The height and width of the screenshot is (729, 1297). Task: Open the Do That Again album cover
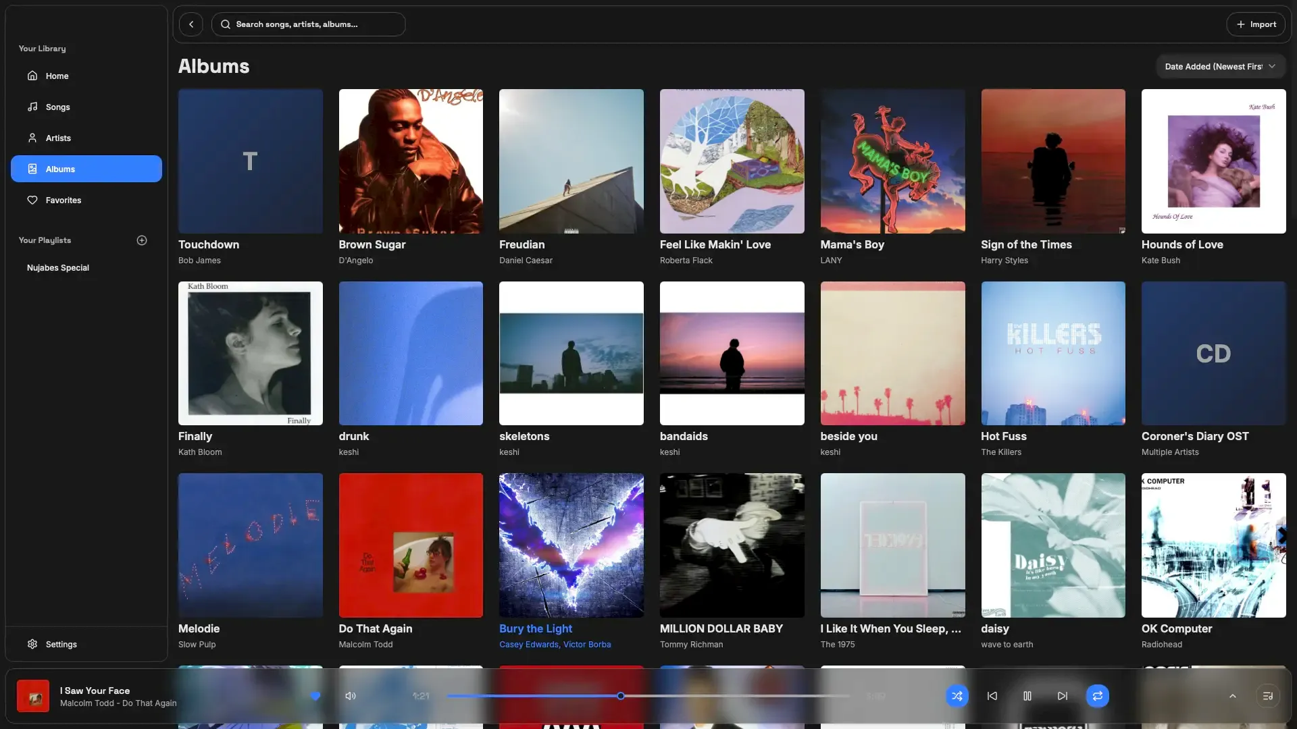(411, 545)
